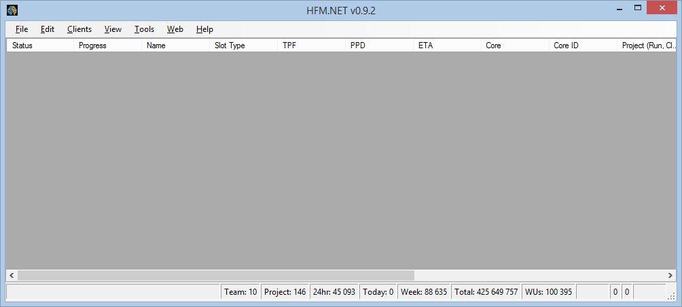Image resolution: width=682 pixels, height=307 pixels.
Task: Click the Team: 10 status bar entry
Action: tap(240, 292)
